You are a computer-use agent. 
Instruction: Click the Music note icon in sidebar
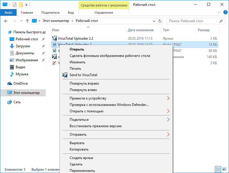(12, 74)
